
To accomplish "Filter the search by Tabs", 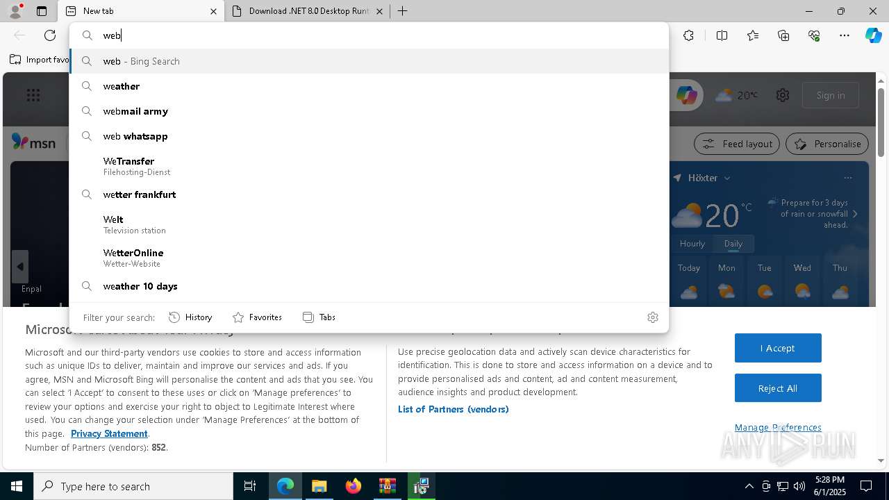I will click(x=319, y=317).
